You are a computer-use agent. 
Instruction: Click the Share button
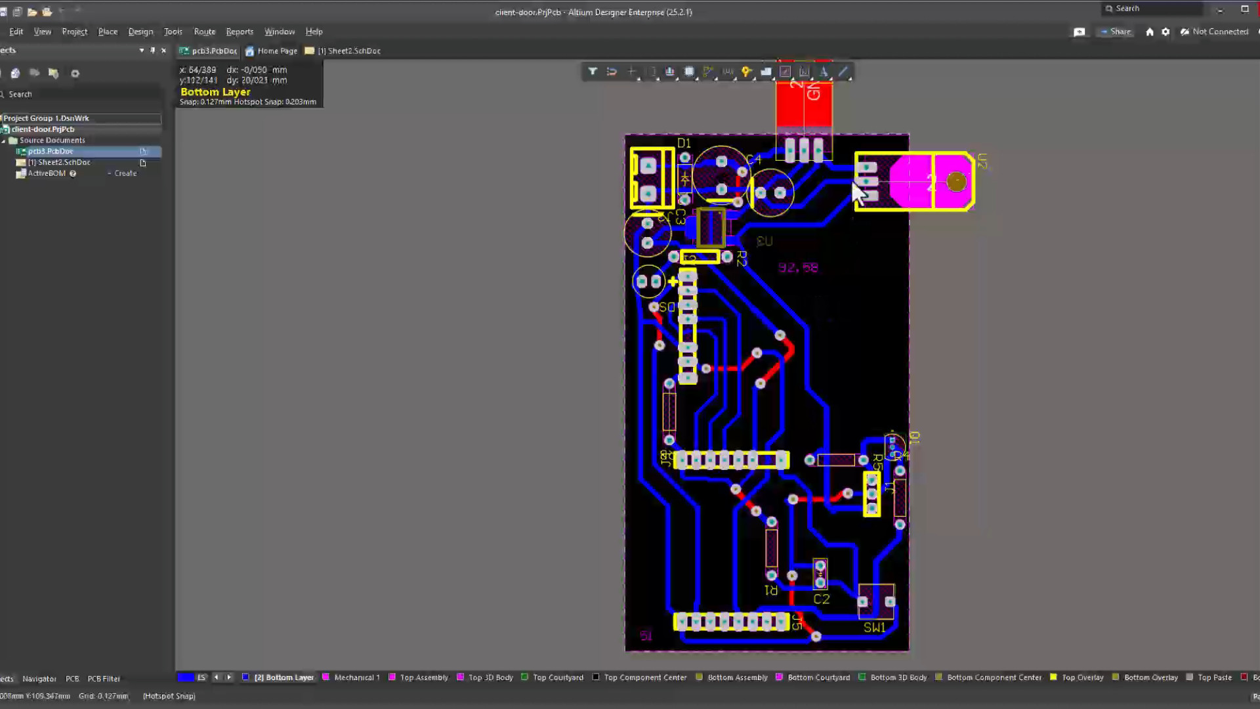tap(1116, 32)
